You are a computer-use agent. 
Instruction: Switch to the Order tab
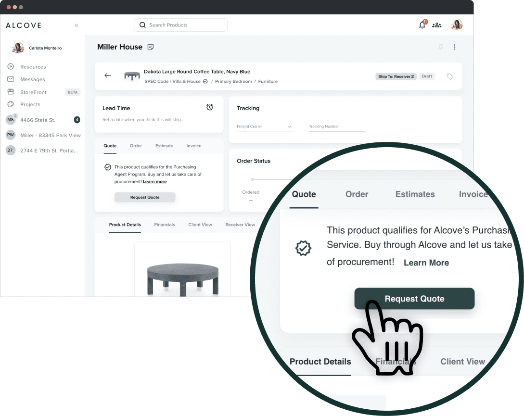[136, 146]
